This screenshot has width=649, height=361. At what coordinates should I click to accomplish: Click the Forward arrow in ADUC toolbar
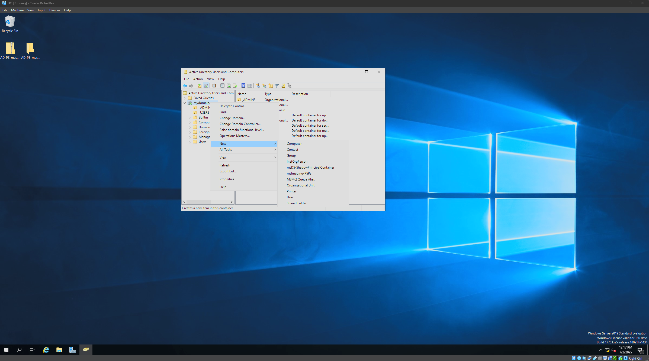(x=191, y=86)
